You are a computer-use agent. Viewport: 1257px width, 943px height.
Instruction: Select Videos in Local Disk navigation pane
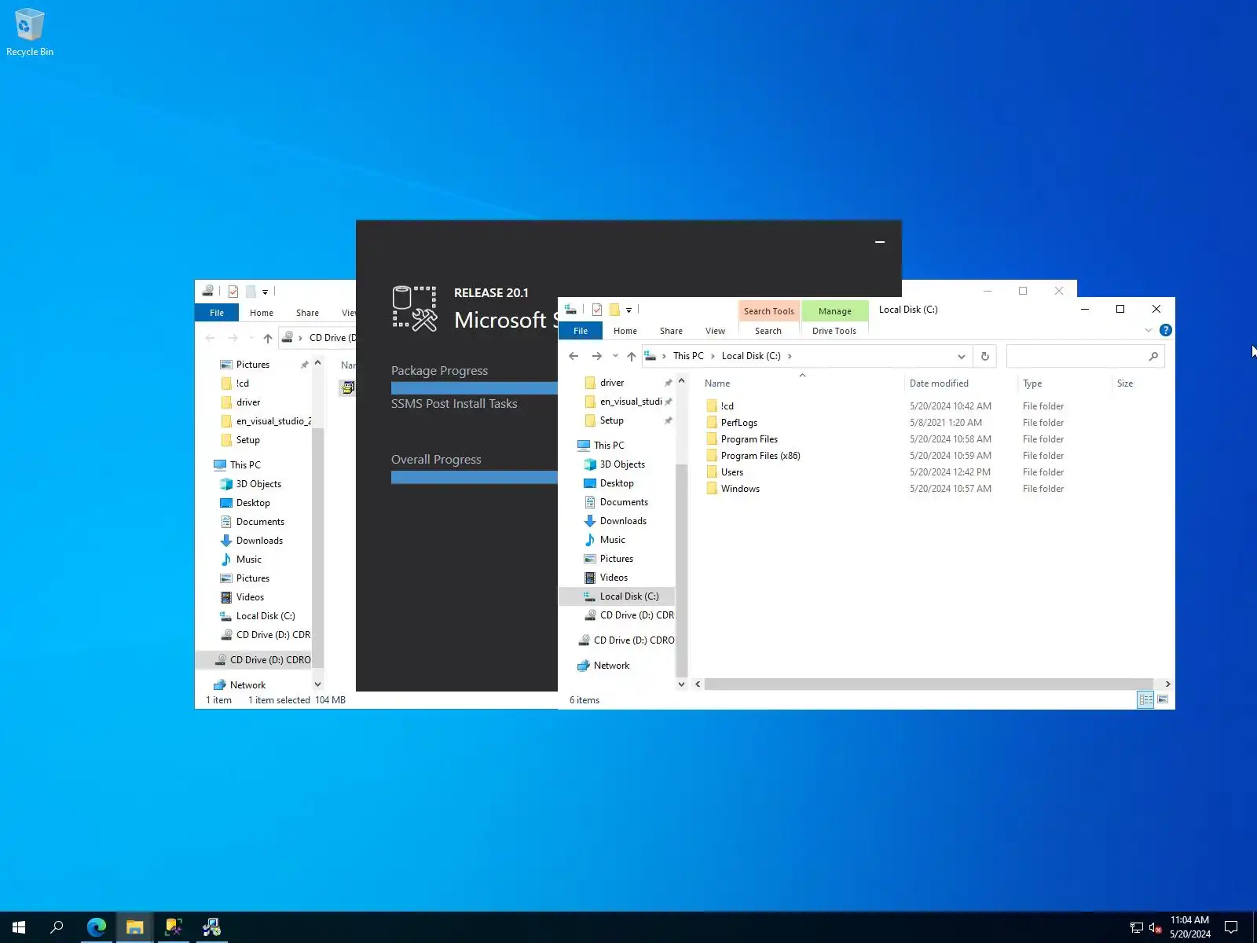614,578
